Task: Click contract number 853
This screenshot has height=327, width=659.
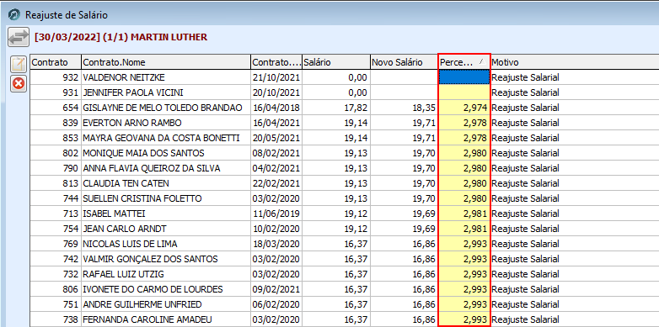Action: coord(71,138)
